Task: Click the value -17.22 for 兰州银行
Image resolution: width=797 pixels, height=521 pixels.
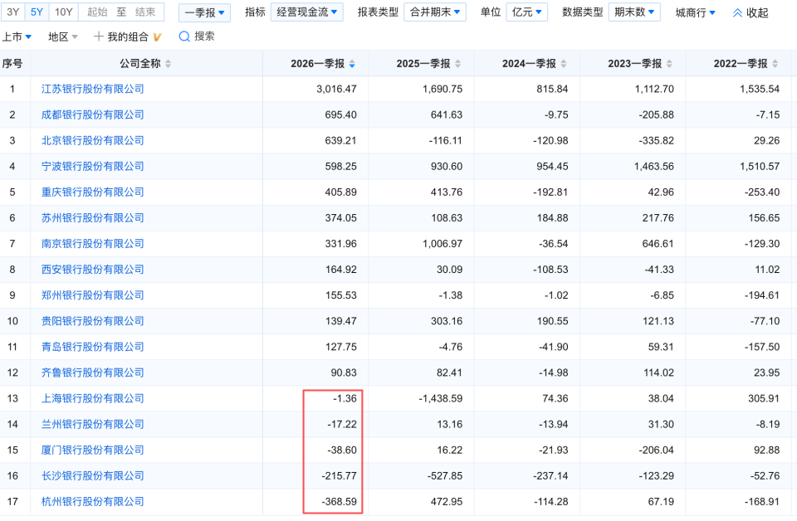Action: pyautogui.click(x=342, y=425)
